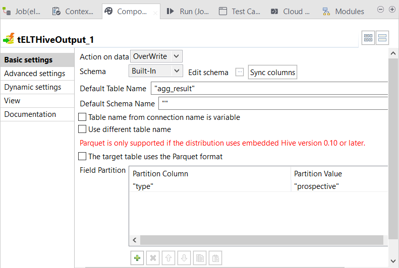This screenshot has width=399, height=268.
Task: Toggle 'The target table uses the Parquet format'
Action: click(83, 157)
